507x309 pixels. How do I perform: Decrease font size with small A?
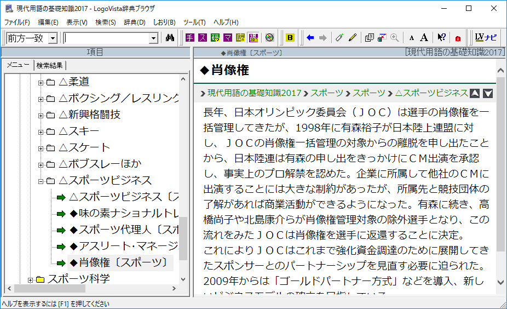tap(412, 38)
